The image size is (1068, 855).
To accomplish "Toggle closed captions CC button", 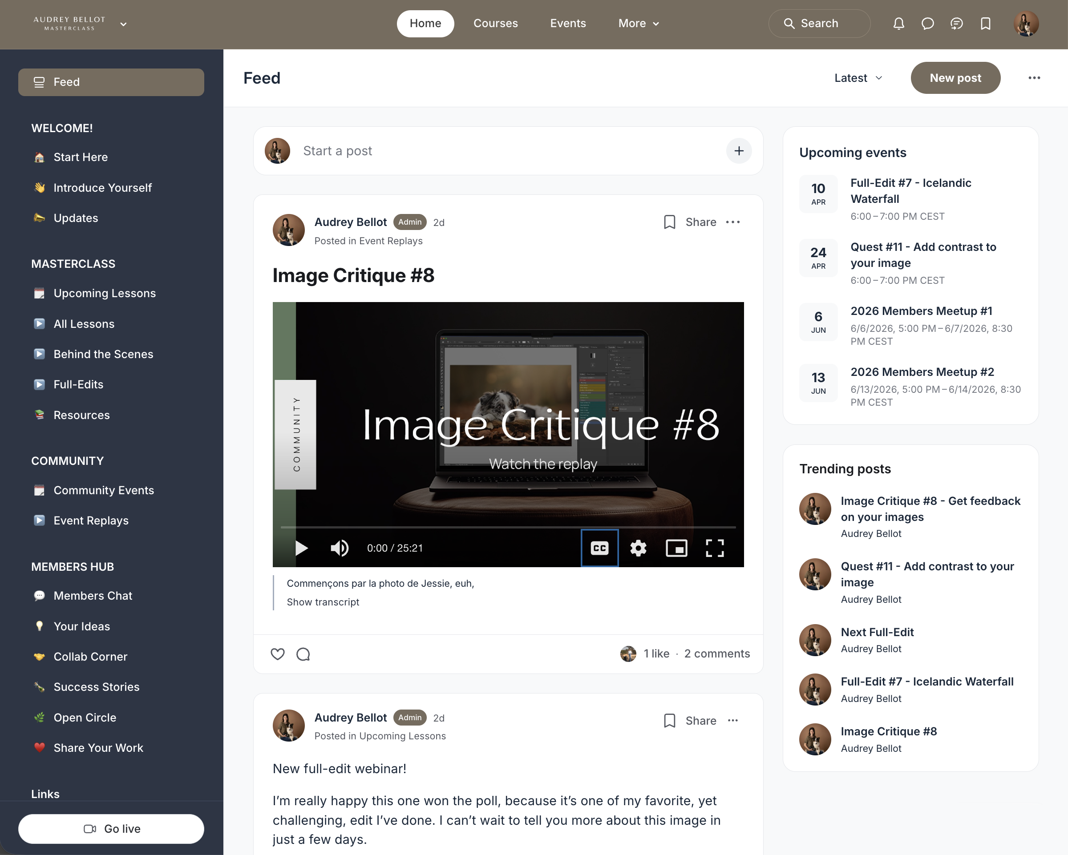I will (599, 548).
